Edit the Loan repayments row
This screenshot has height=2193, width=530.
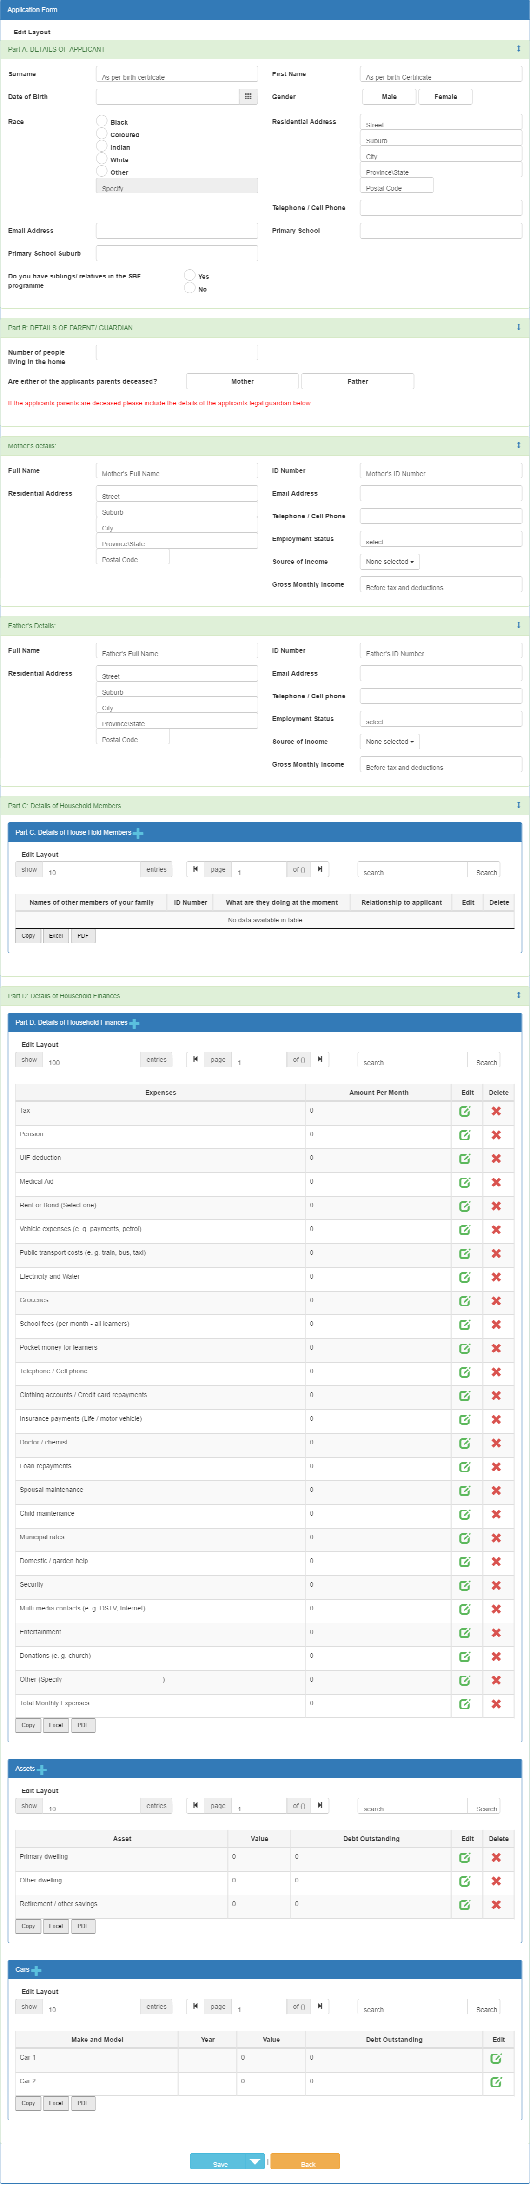tap(465, 1467)
